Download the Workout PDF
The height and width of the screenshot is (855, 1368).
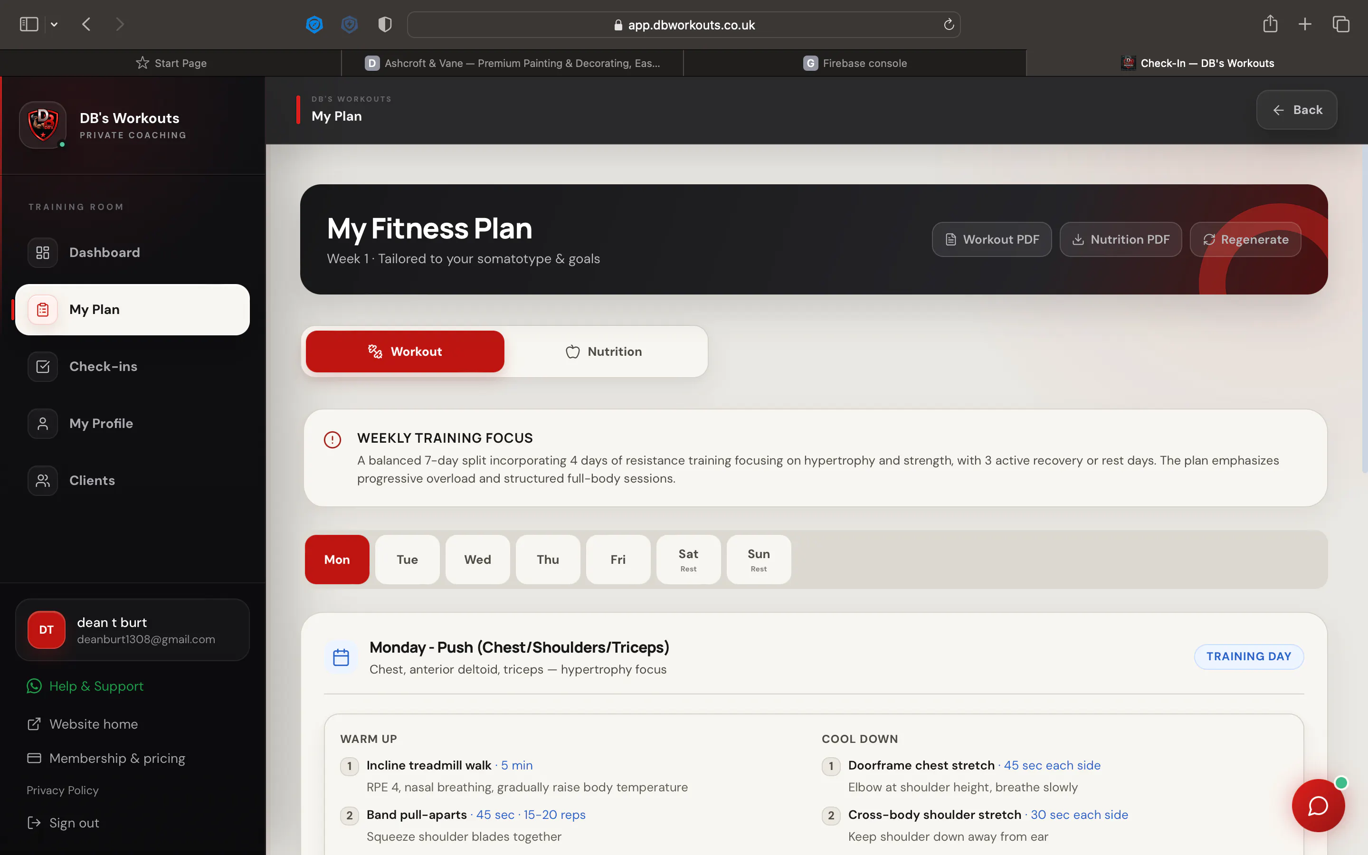click(991, 240)
